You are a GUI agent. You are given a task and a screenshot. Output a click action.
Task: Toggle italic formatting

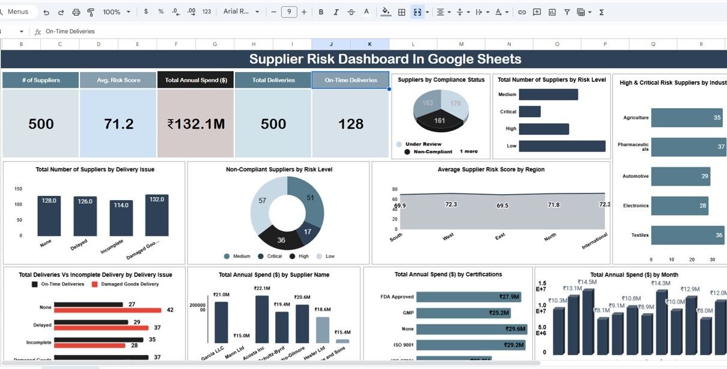336,12
